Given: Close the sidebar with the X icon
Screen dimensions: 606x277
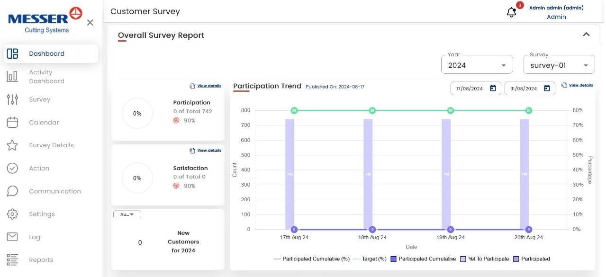Looking at the screenshot, I should 90,23.
